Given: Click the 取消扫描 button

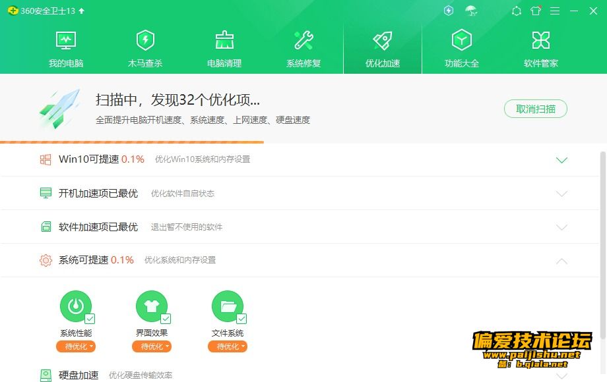Looking at the screenshot, I should (x=535, y=109).
